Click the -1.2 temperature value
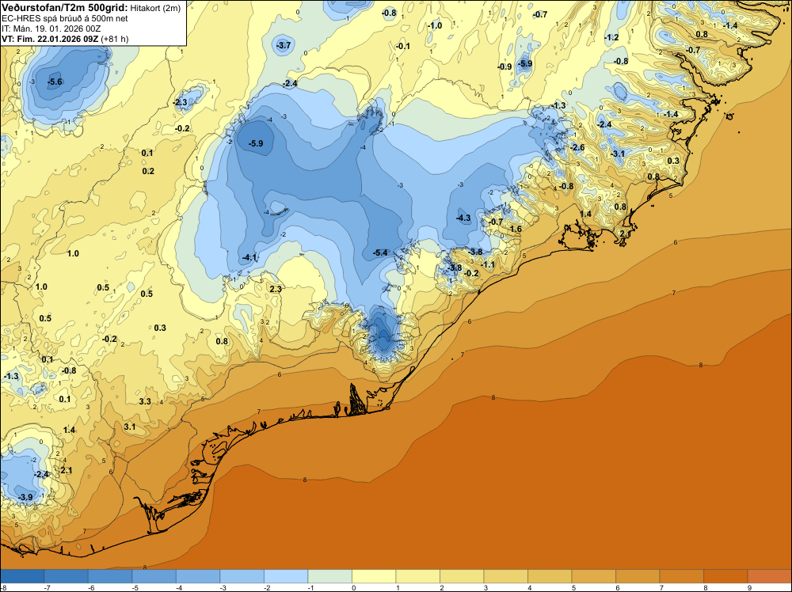This screenshot has height=592, width=792. pyautogui.click(x=611, y=37)
